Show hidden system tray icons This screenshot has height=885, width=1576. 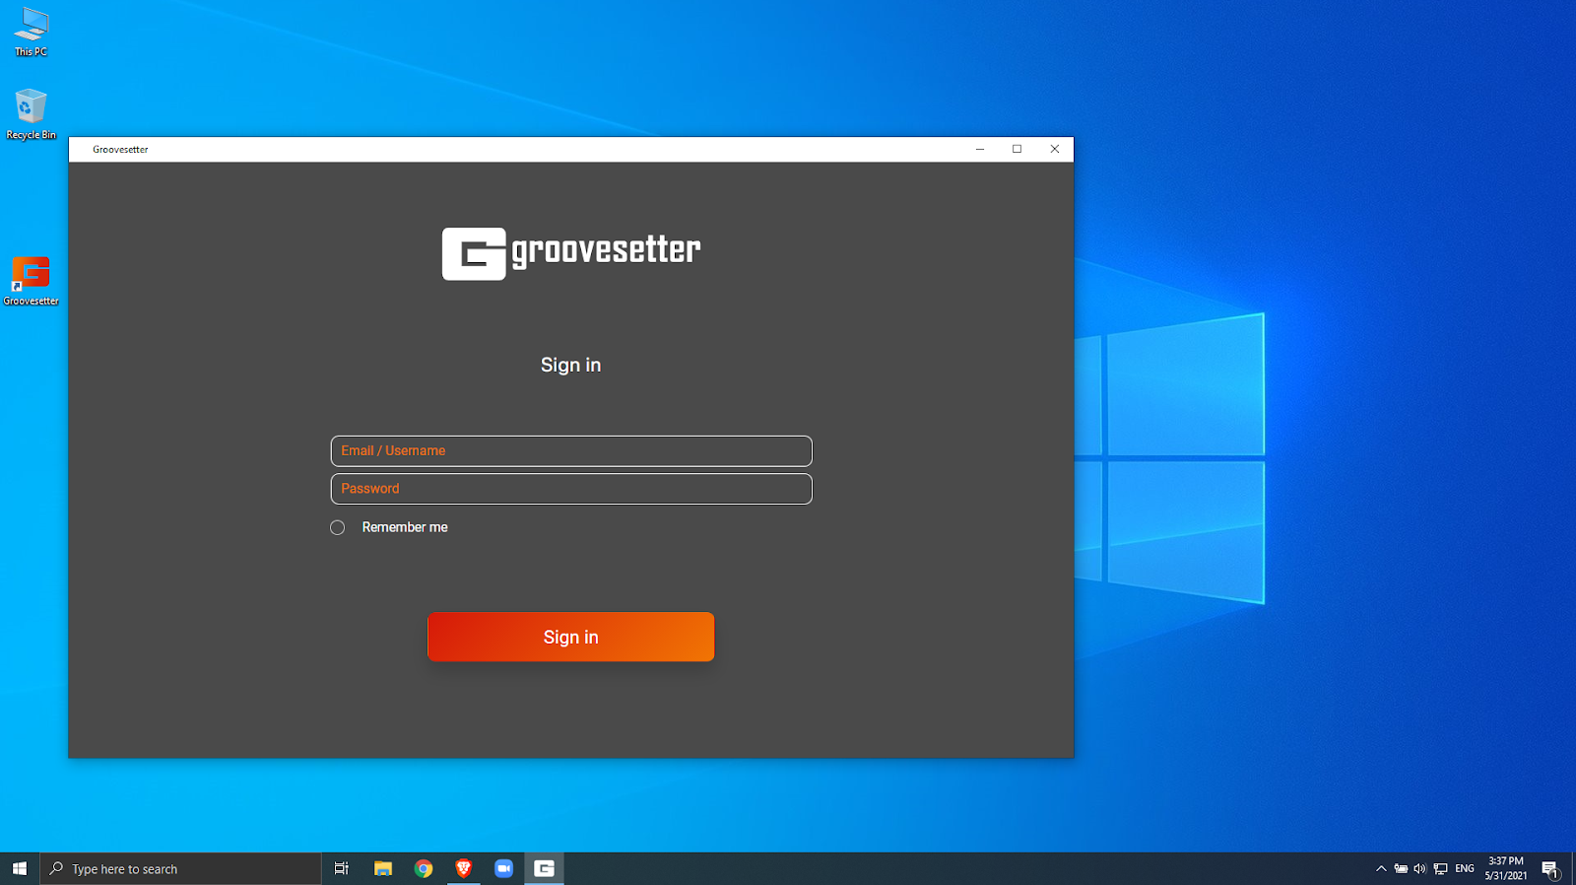[x=1381, y=868]
